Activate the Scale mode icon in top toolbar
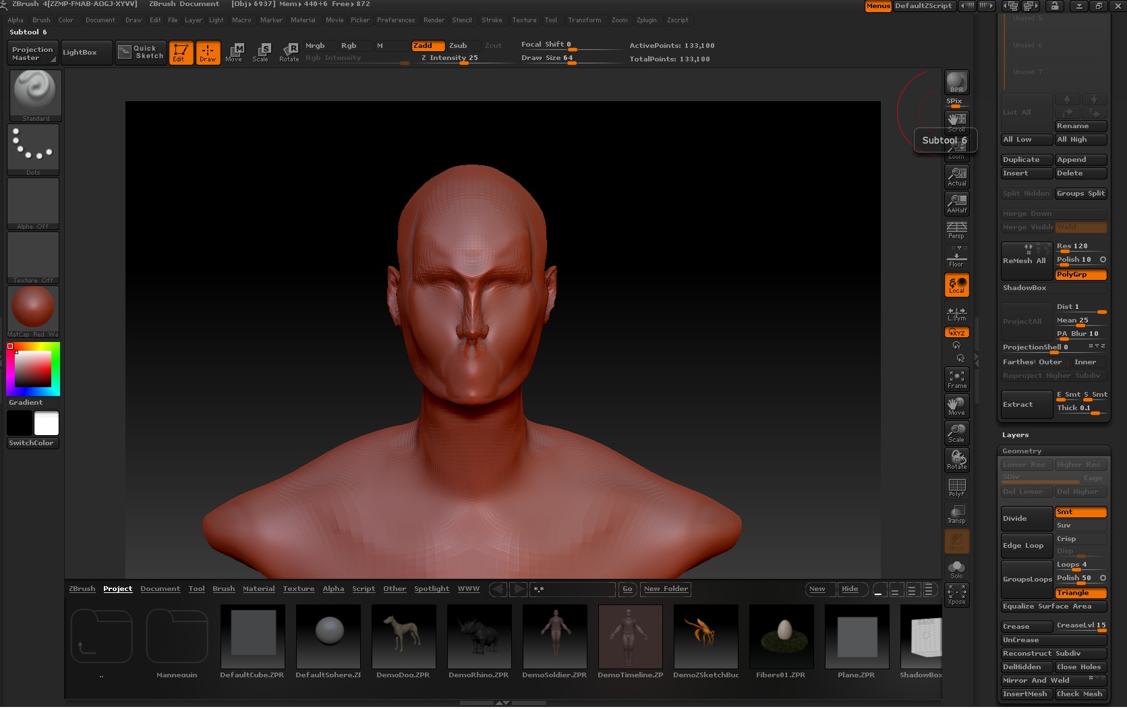 [x=261, y=52]
